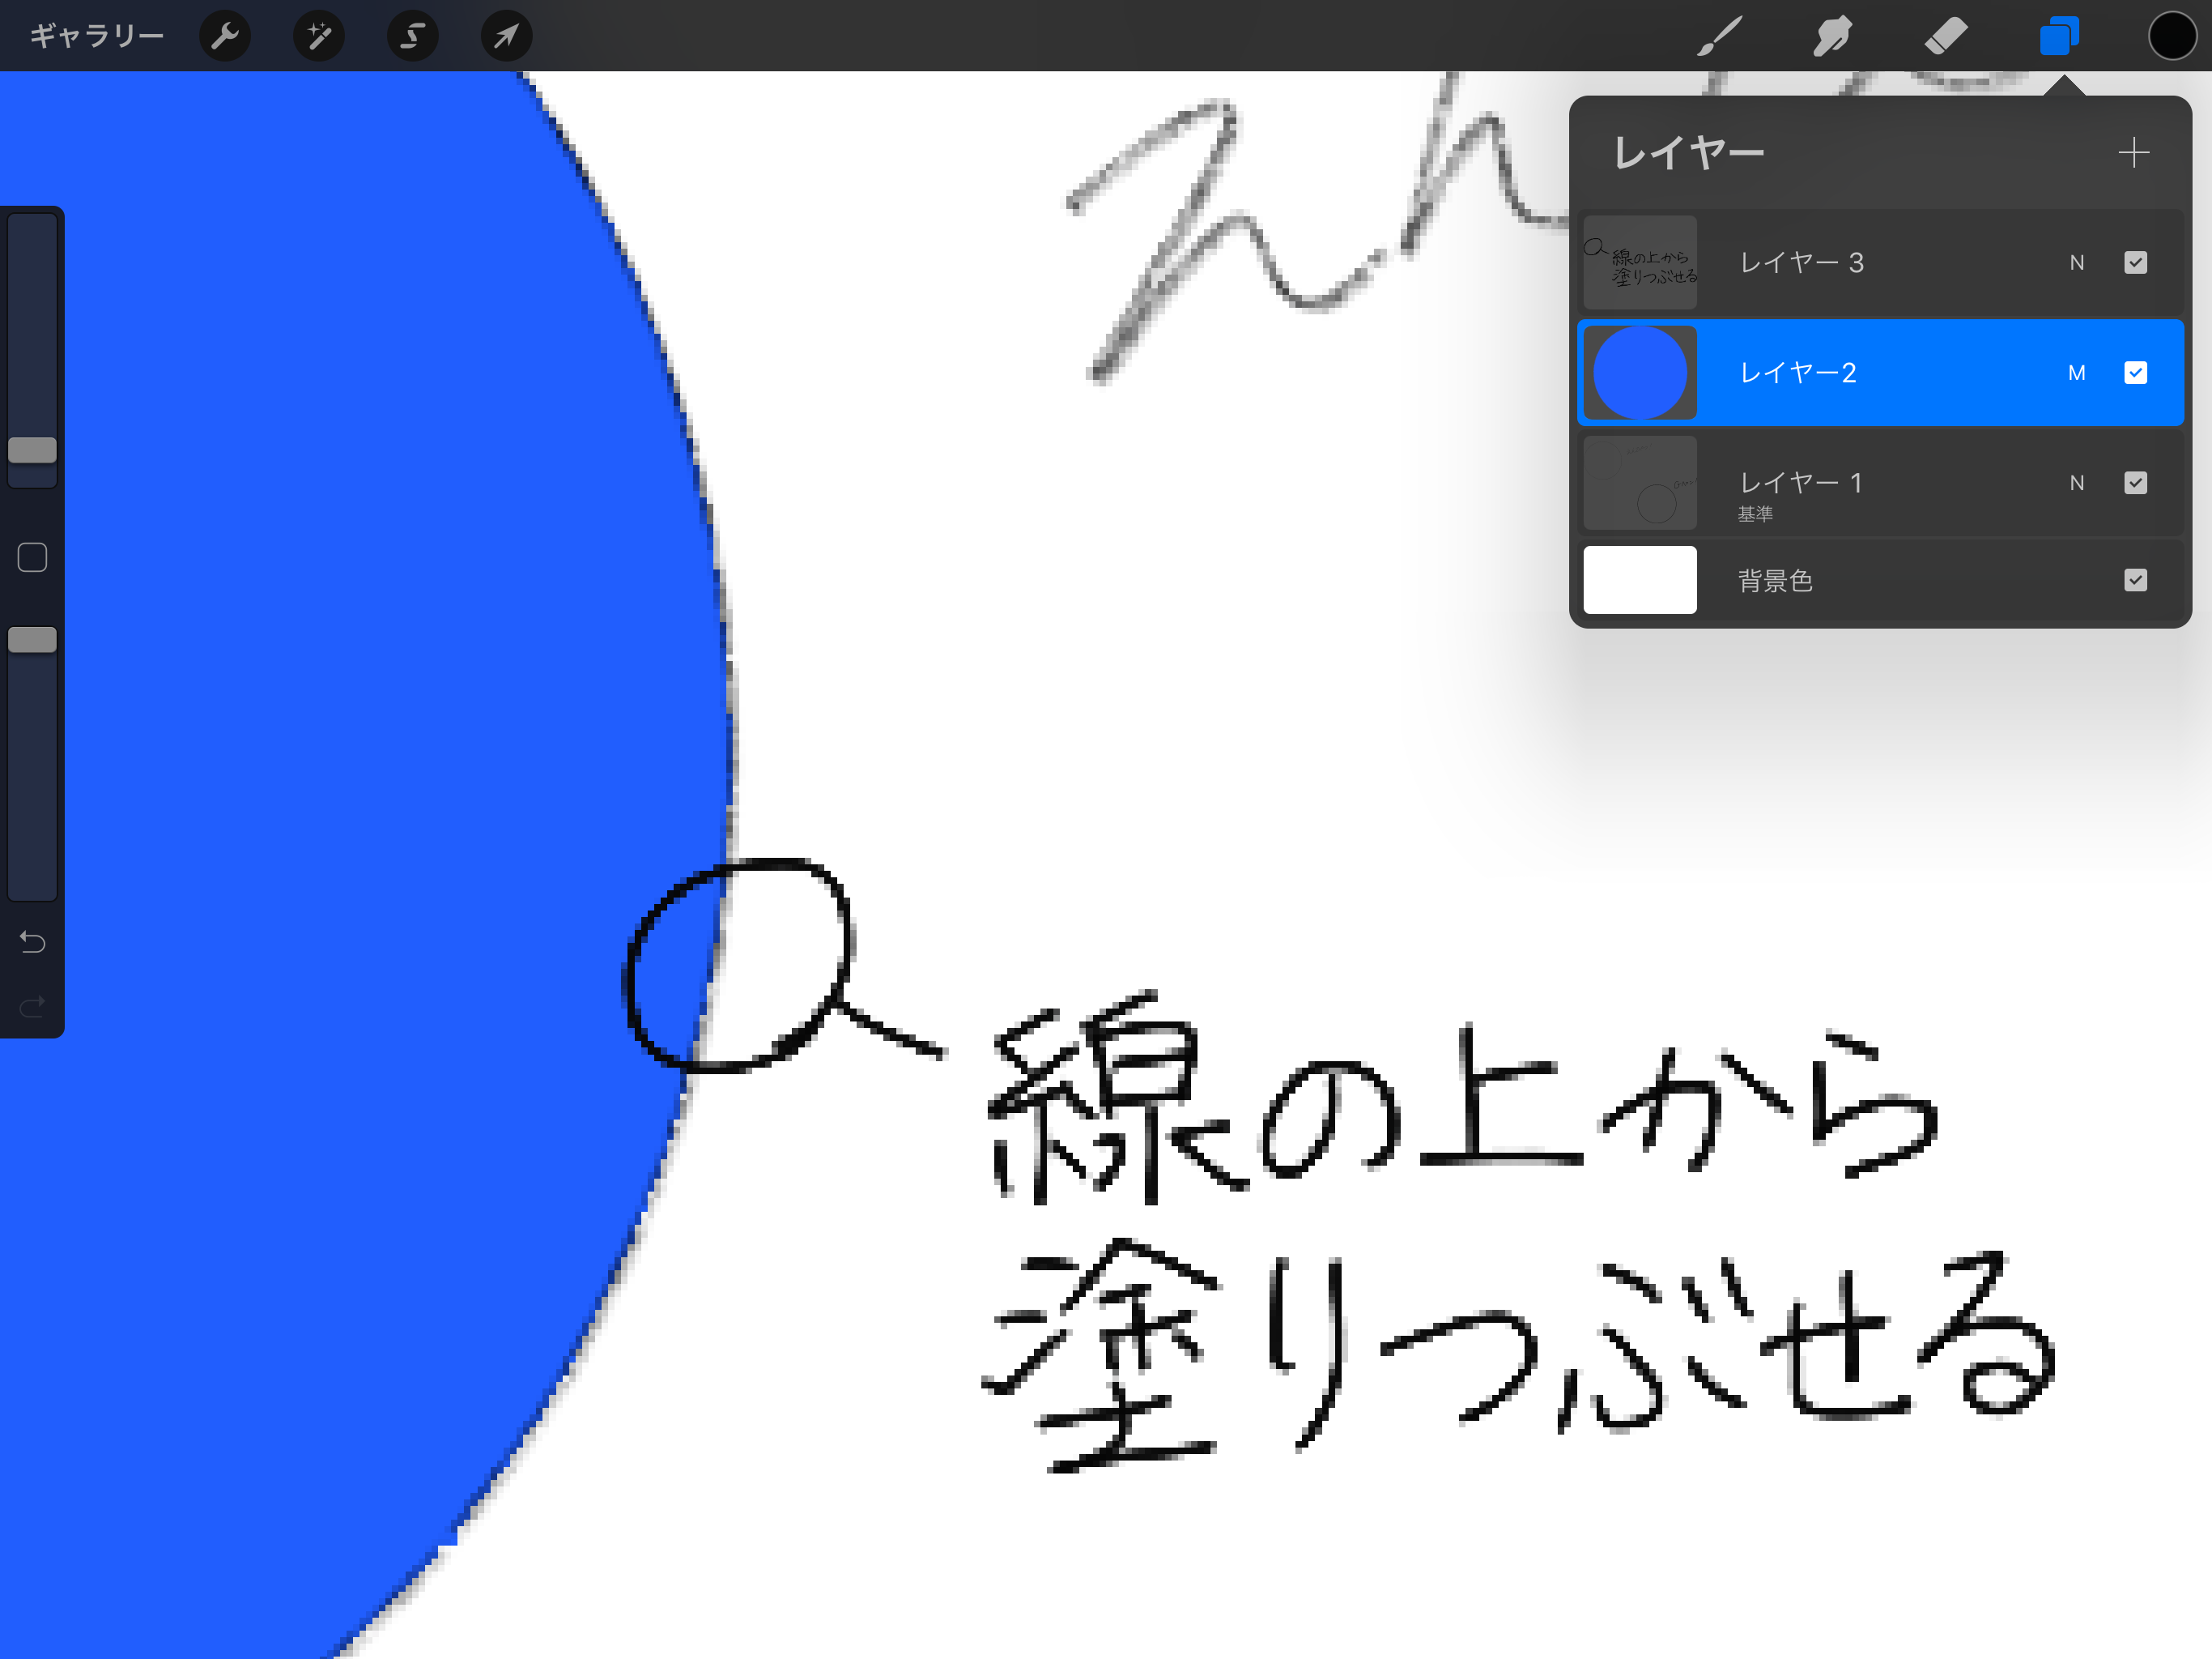Click the レイヤー panel title
This screenshot has width=2212, height=1659.
coord(1689,152)
